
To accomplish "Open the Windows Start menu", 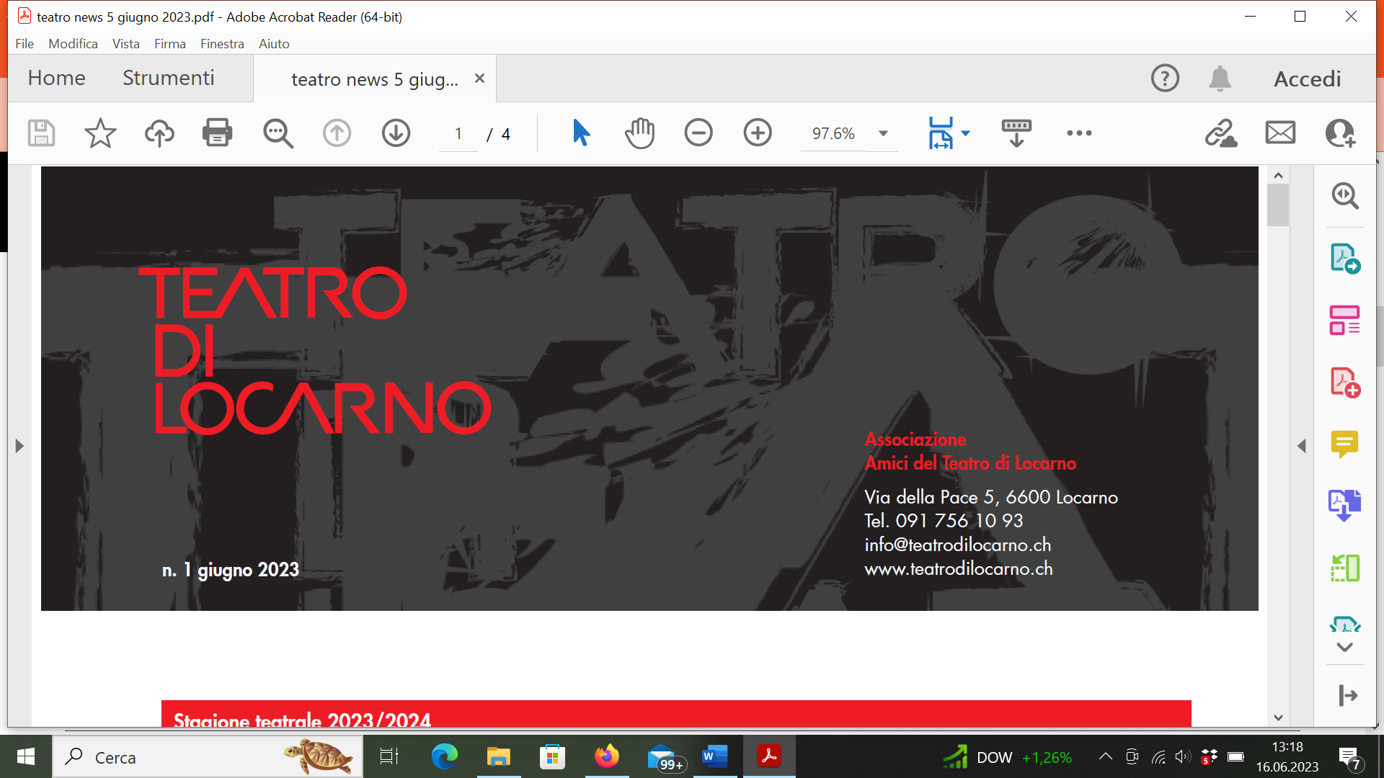I will pyautogui.click(x=26, y=756).
